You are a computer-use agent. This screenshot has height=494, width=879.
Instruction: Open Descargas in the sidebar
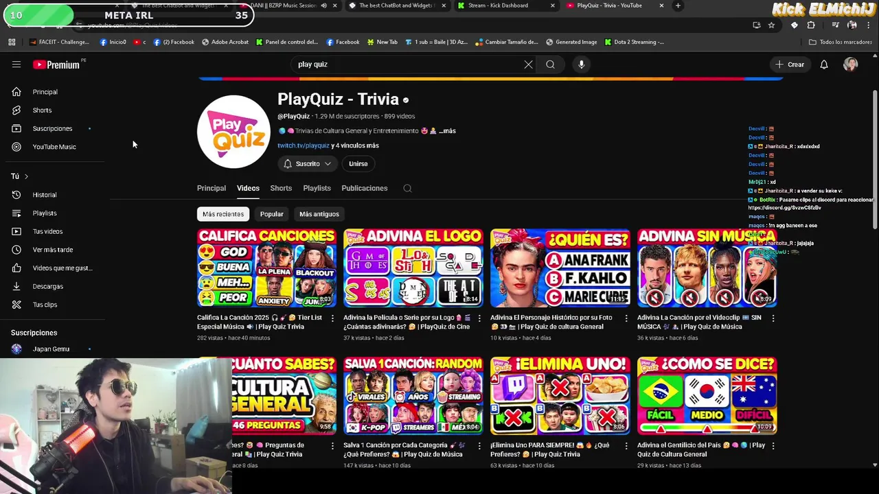(48, 286)
